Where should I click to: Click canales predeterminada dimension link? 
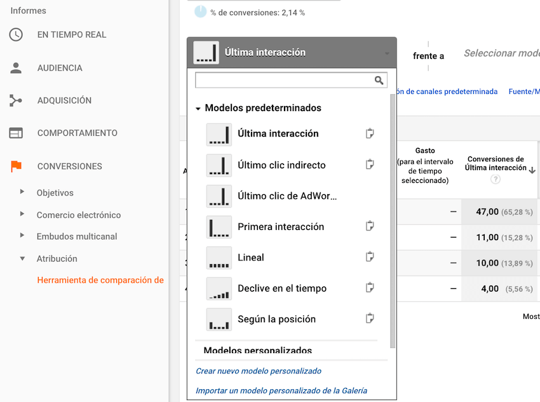[447, 91]
